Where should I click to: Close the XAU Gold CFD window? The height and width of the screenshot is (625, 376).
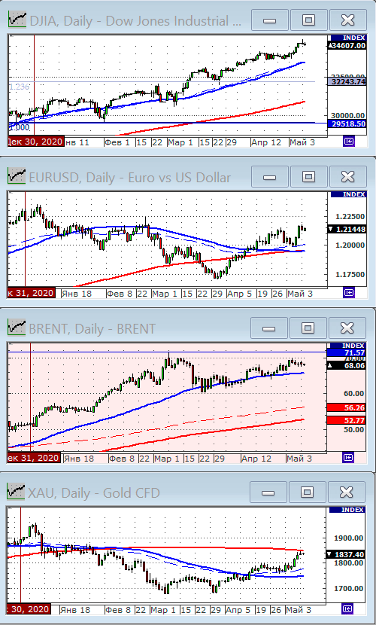(x=347, y=492)
